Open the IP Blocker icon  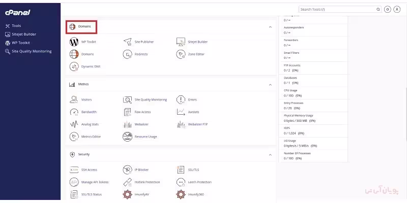pos(127,170)
